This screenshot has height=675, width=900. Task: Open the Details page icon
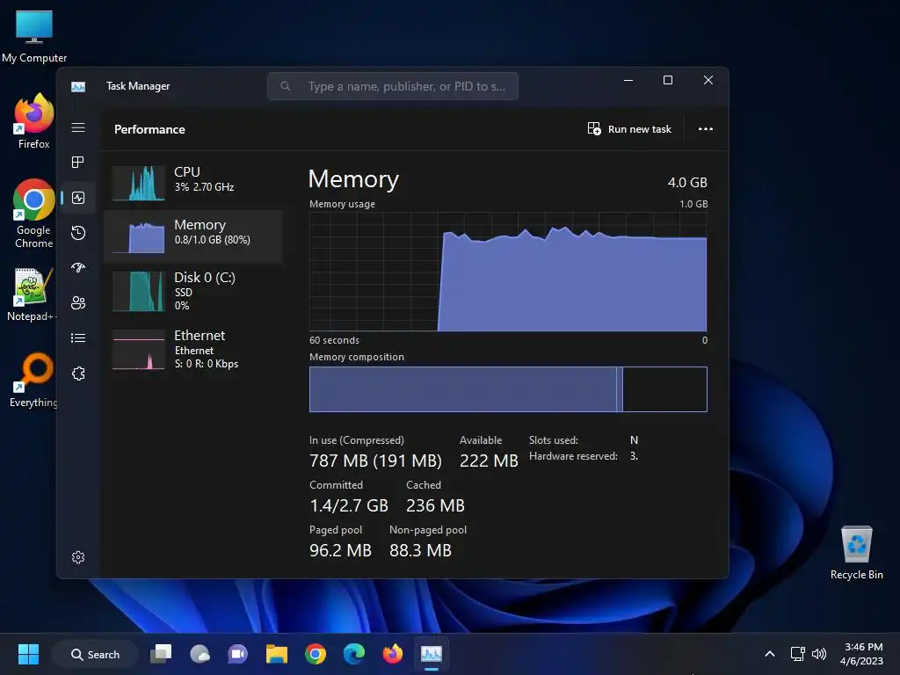tap(78, 338)
